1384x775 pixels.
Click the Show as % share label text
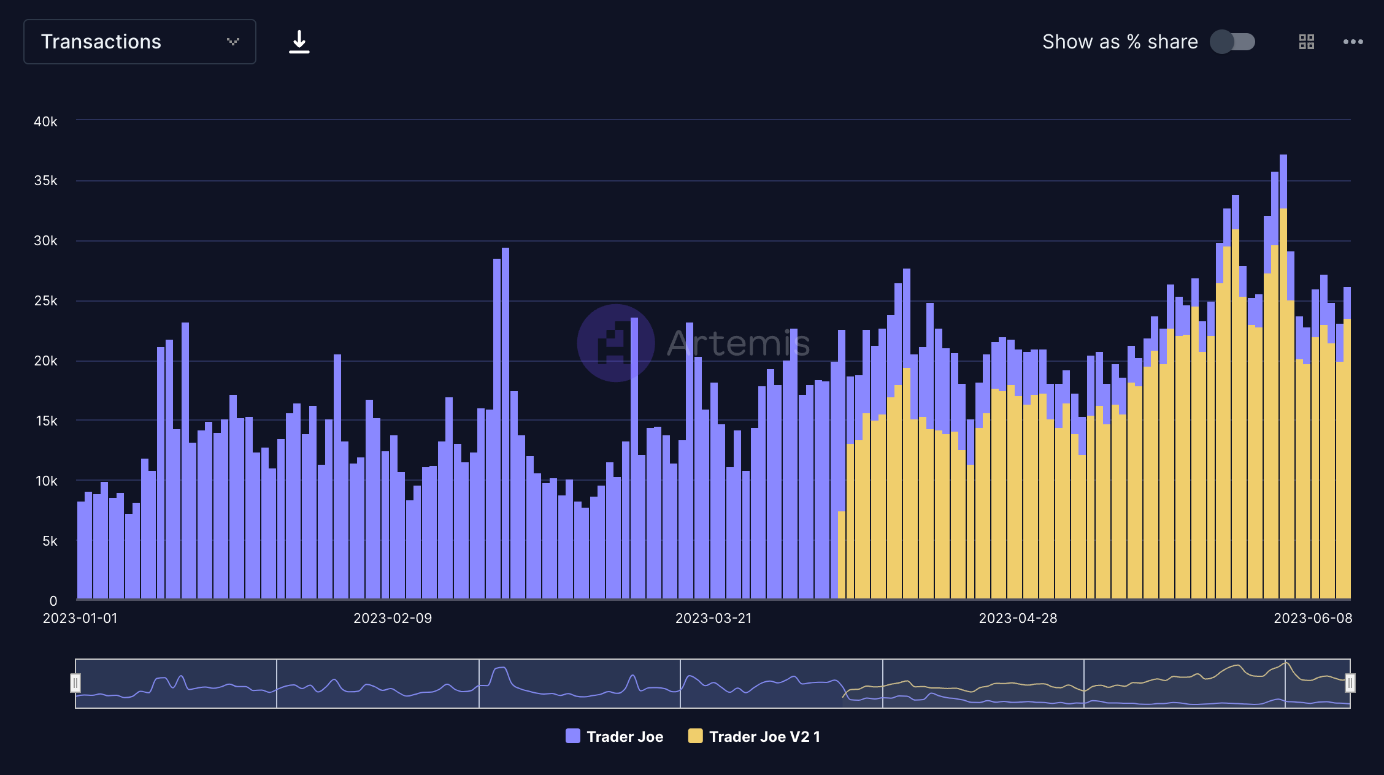pos(1120,42)
